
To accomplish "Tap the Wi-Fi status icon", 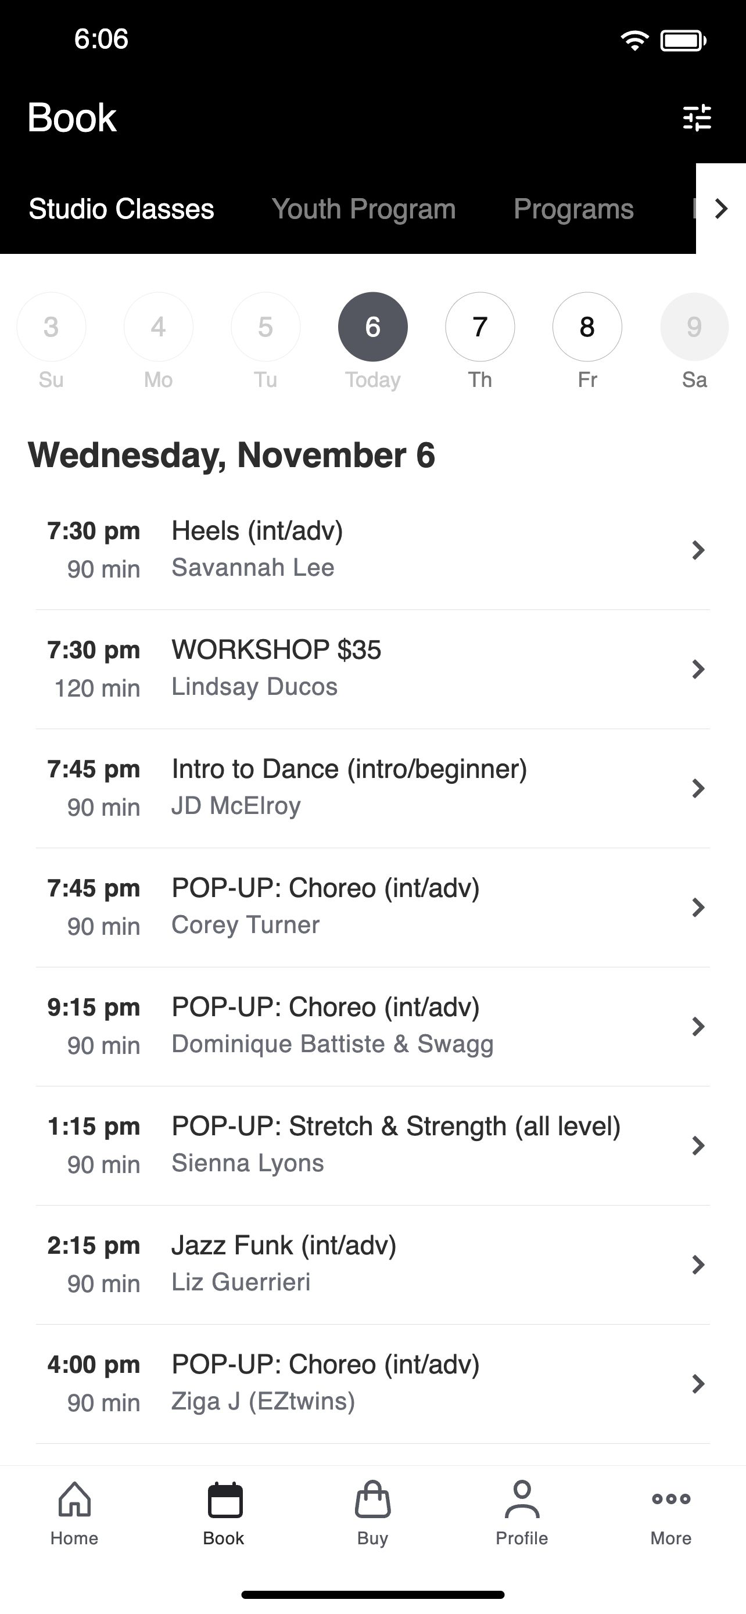I will pos(634,41).
